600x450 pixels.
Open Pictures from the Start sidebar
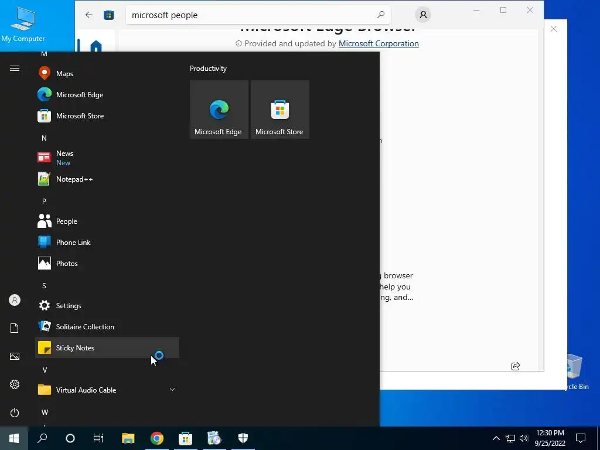coord(15,356)
